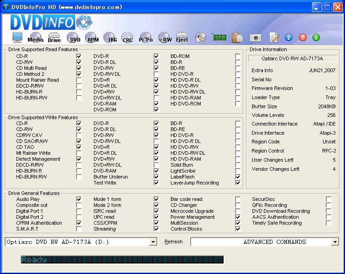Viewport: 345px width, 274px height.
Task: Open the notepad with pencil icon
Action: pos(274,37)
